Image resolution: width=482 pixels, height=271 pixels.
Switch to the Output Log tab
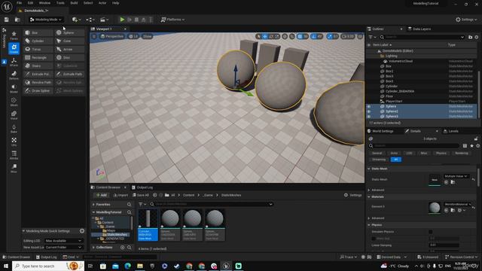[142, 187]
